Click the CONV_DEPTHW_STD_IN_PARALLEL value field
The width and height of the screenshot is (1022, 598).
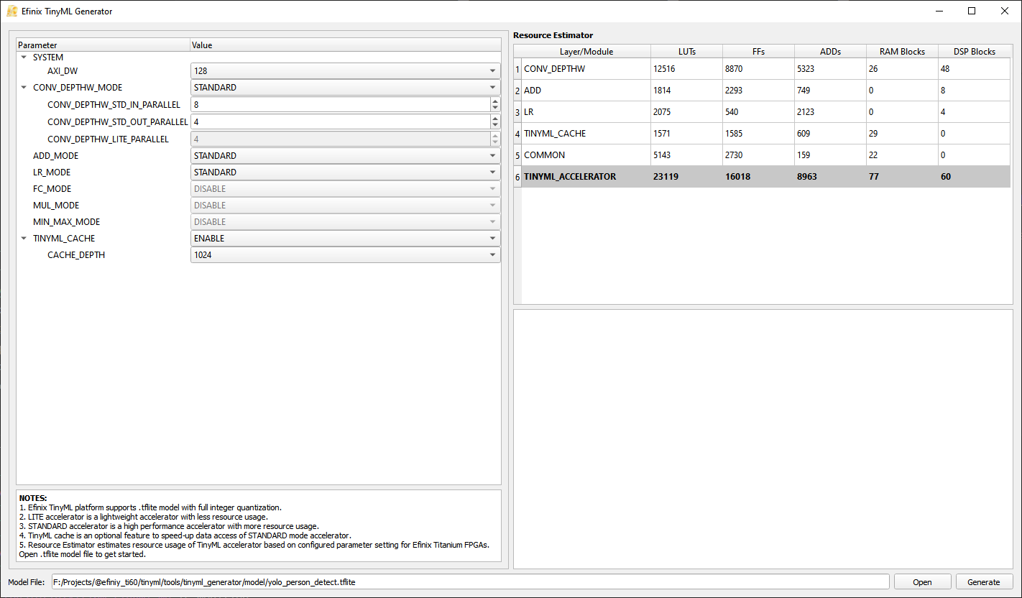click(x=340, y=105)
